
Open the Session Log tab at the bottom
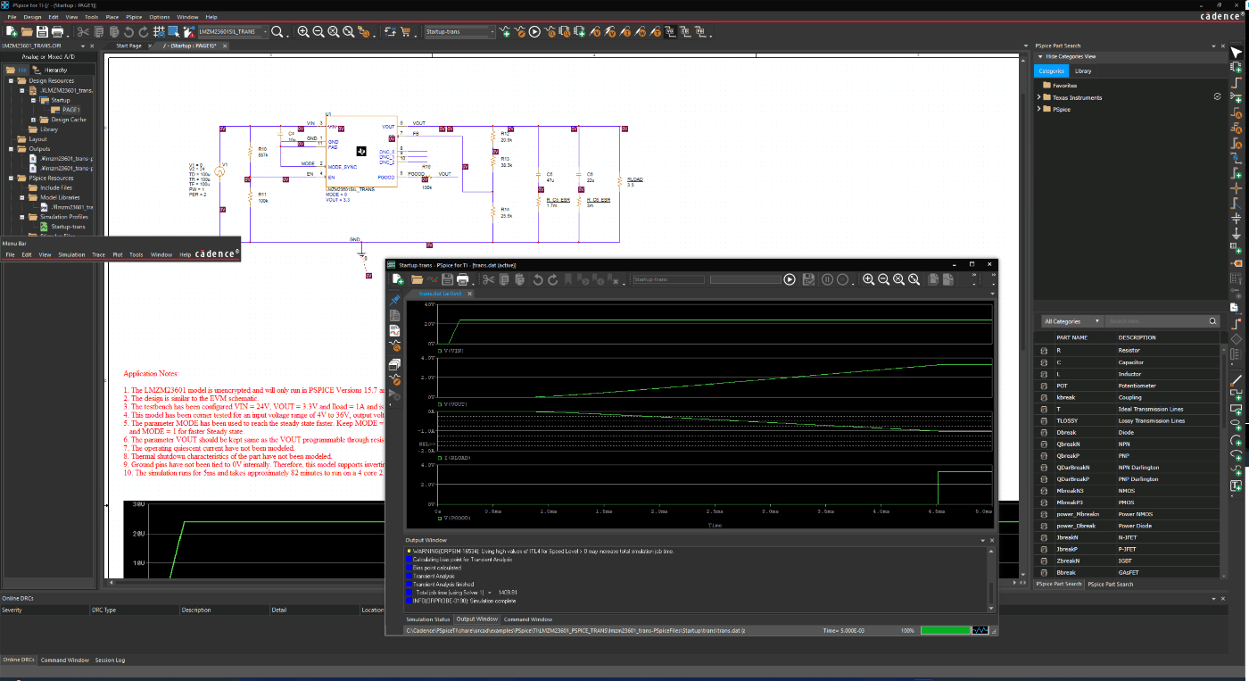point(111,660)
